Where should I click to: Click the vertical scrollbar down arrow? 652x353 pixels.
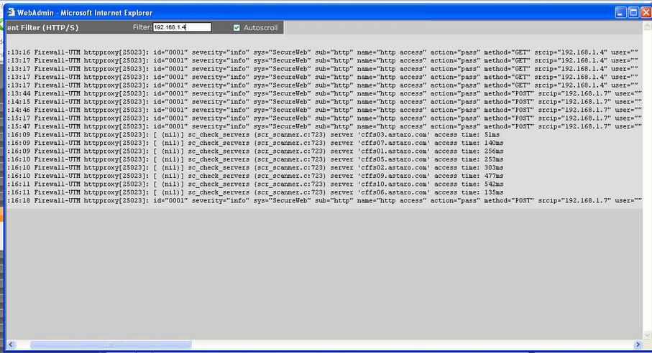point(646,335)
